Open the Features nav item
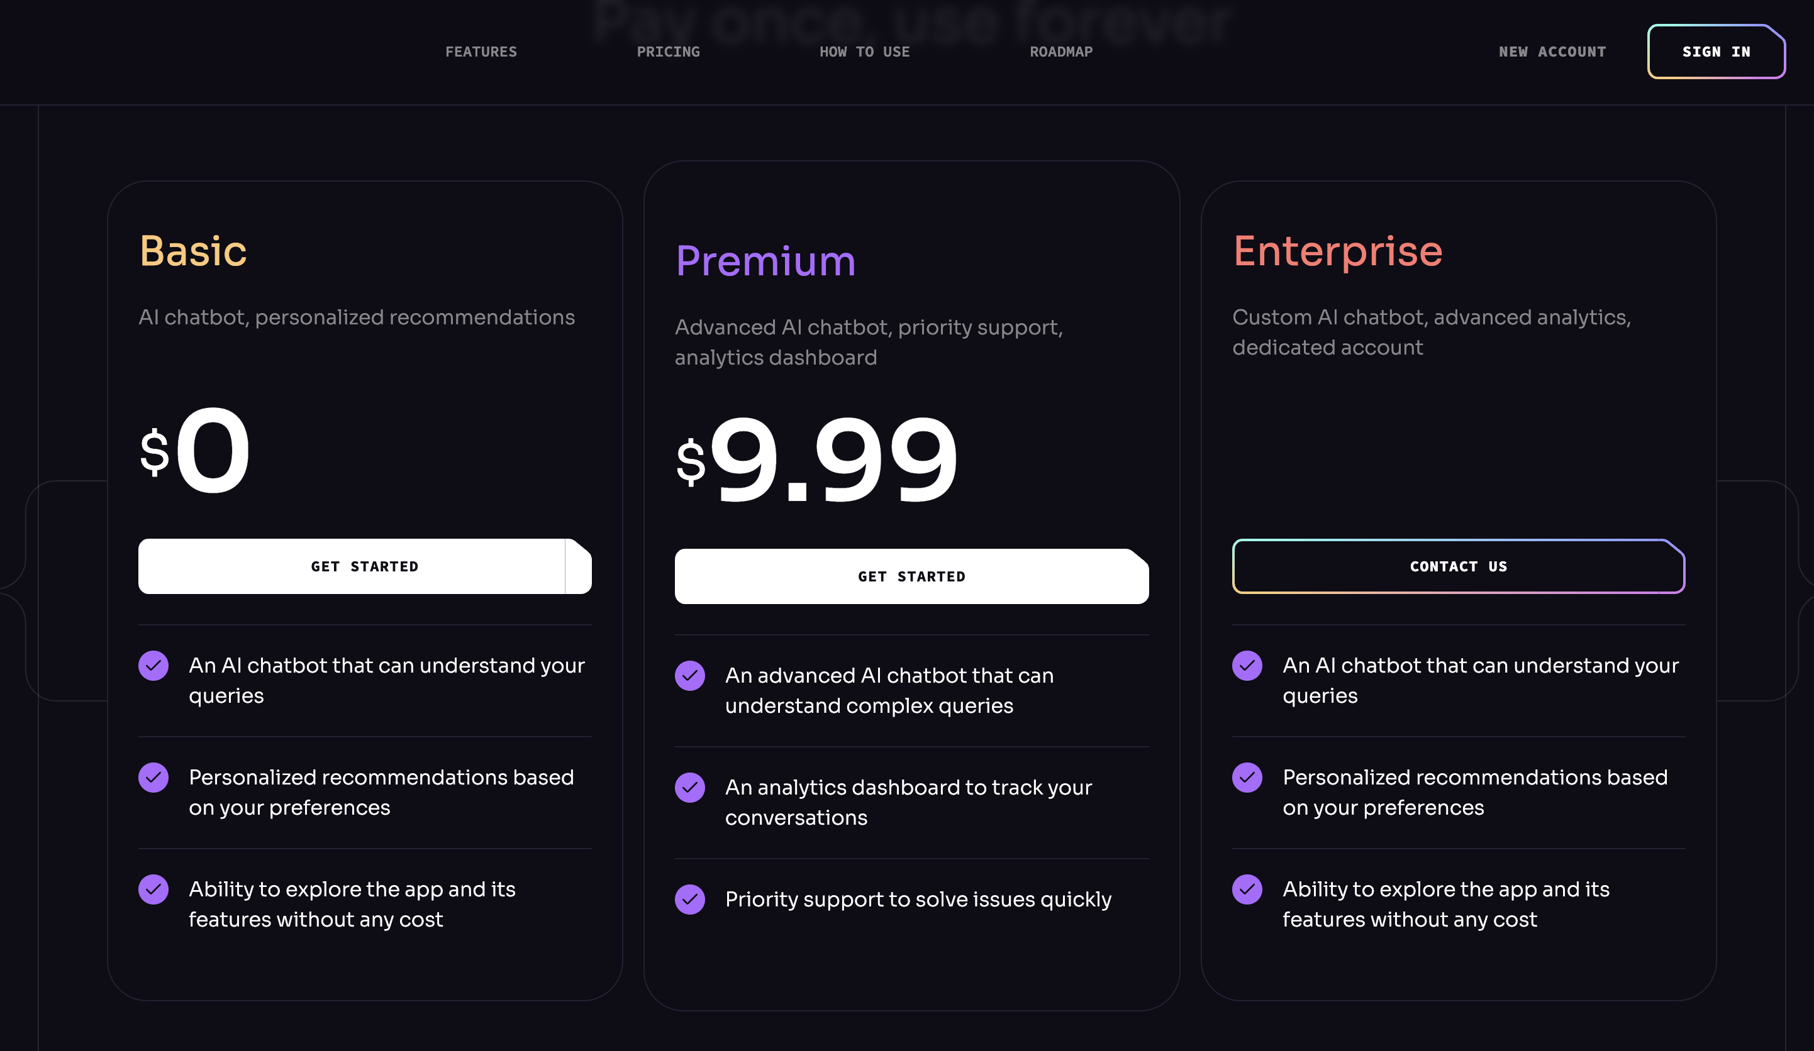 pos(481,52)
